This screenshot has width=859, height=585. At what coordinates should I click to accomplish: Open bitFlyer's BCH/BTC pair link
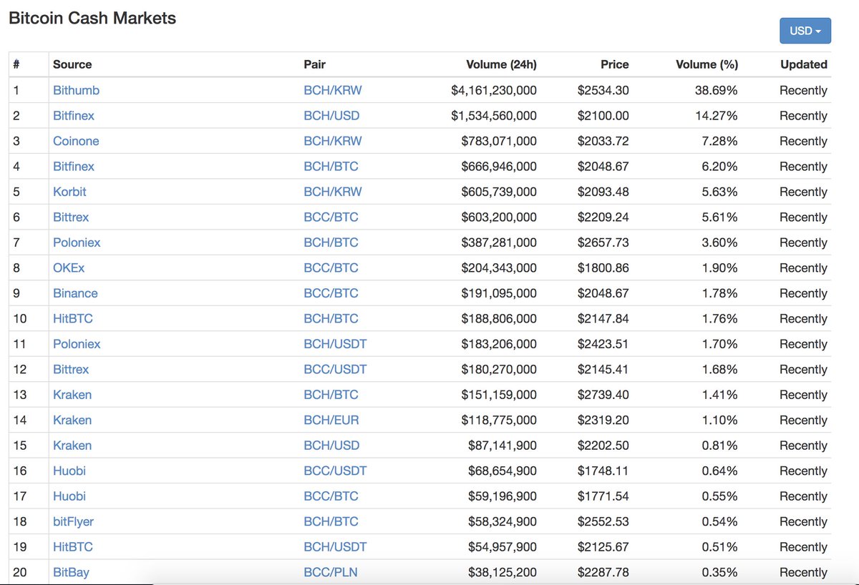click(x=331, y=521)
